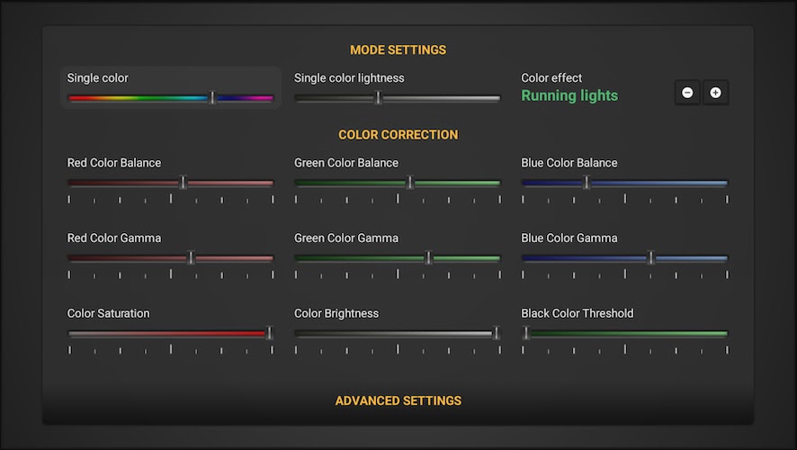Viewport: 797px width, 450px height.
Task: Click the Blue Color Balance slider handle
Action: pyautogui.click(x=587, y=183)
